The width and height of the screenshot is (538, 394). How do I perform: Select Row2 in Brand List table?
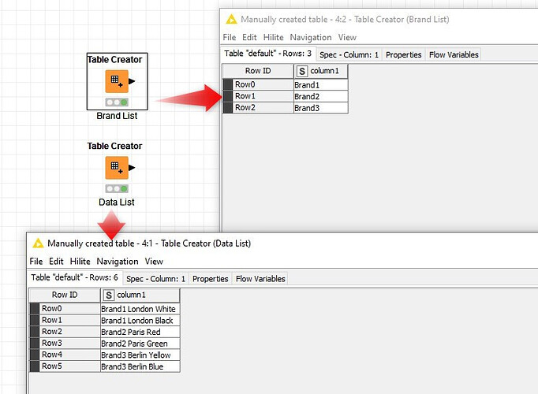coord(258,108)
